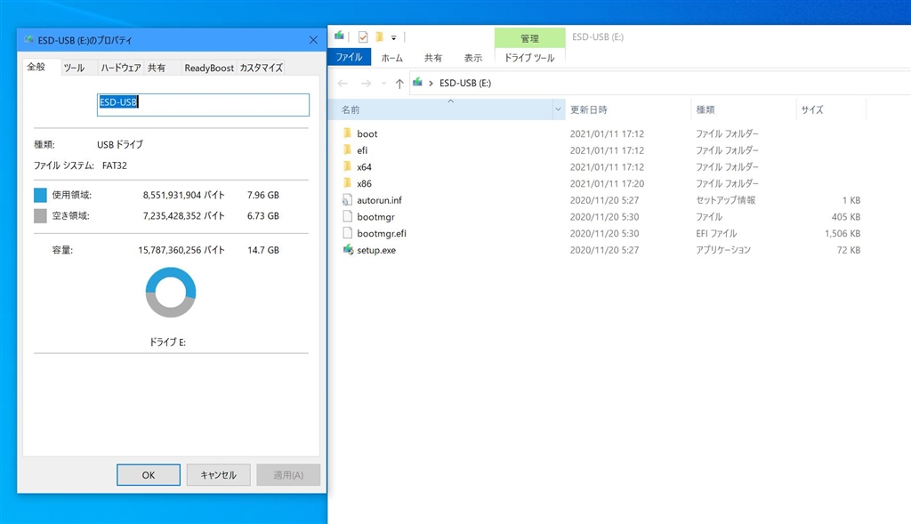
Task: Click the キャンセル button
Action: pos(219,474)
